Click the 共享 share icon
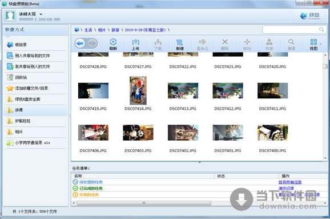330x219 pixels. (269, 42)
